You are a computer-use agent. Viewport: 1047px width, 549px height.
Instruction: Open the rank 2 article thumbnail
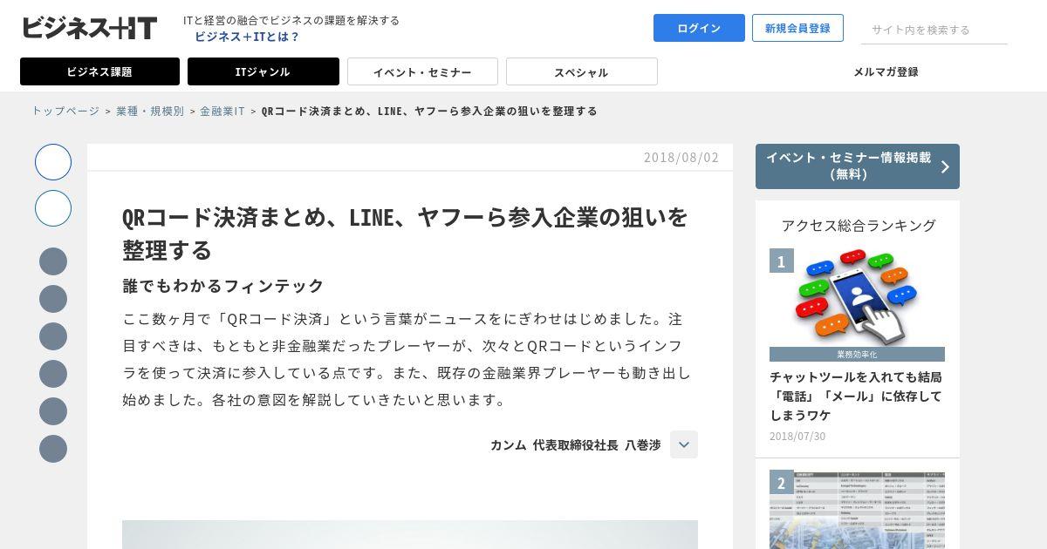(857, 510)
